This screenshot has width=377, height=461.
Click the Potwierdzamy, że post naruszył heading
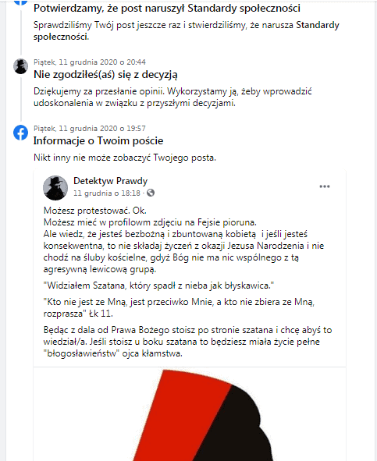click(167, 9)
